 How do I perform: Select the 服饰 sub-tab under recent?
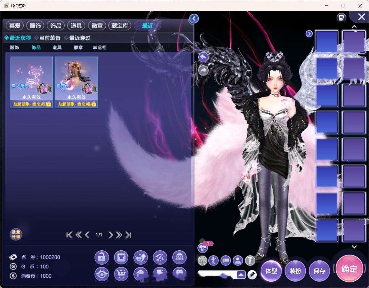(x=15, y=48)
